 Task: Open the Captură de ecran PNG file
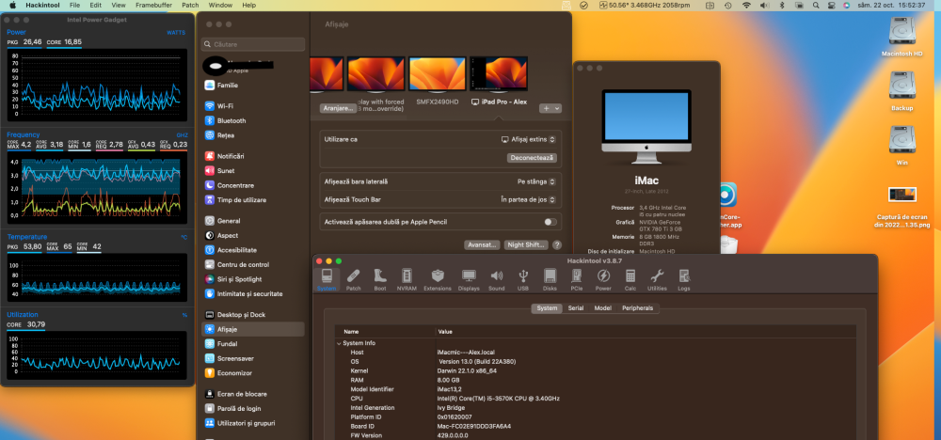pos(901,206)
